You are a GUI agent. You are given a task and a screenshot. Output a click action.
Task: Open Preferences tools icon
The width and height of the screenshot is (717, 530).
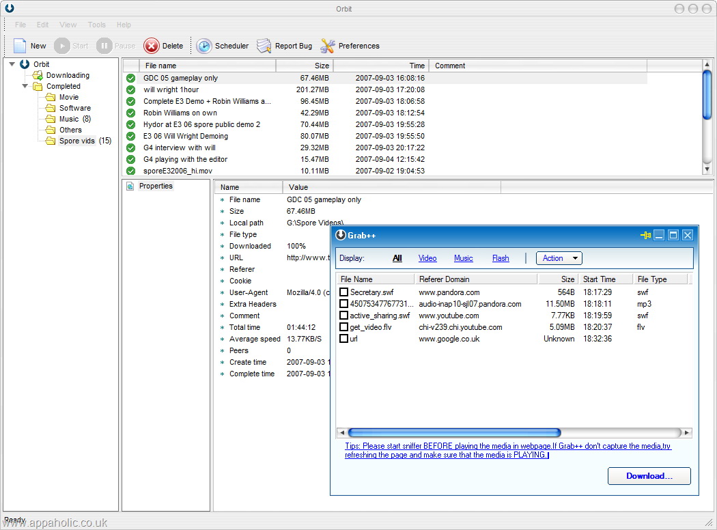click(x=328, y=46)
